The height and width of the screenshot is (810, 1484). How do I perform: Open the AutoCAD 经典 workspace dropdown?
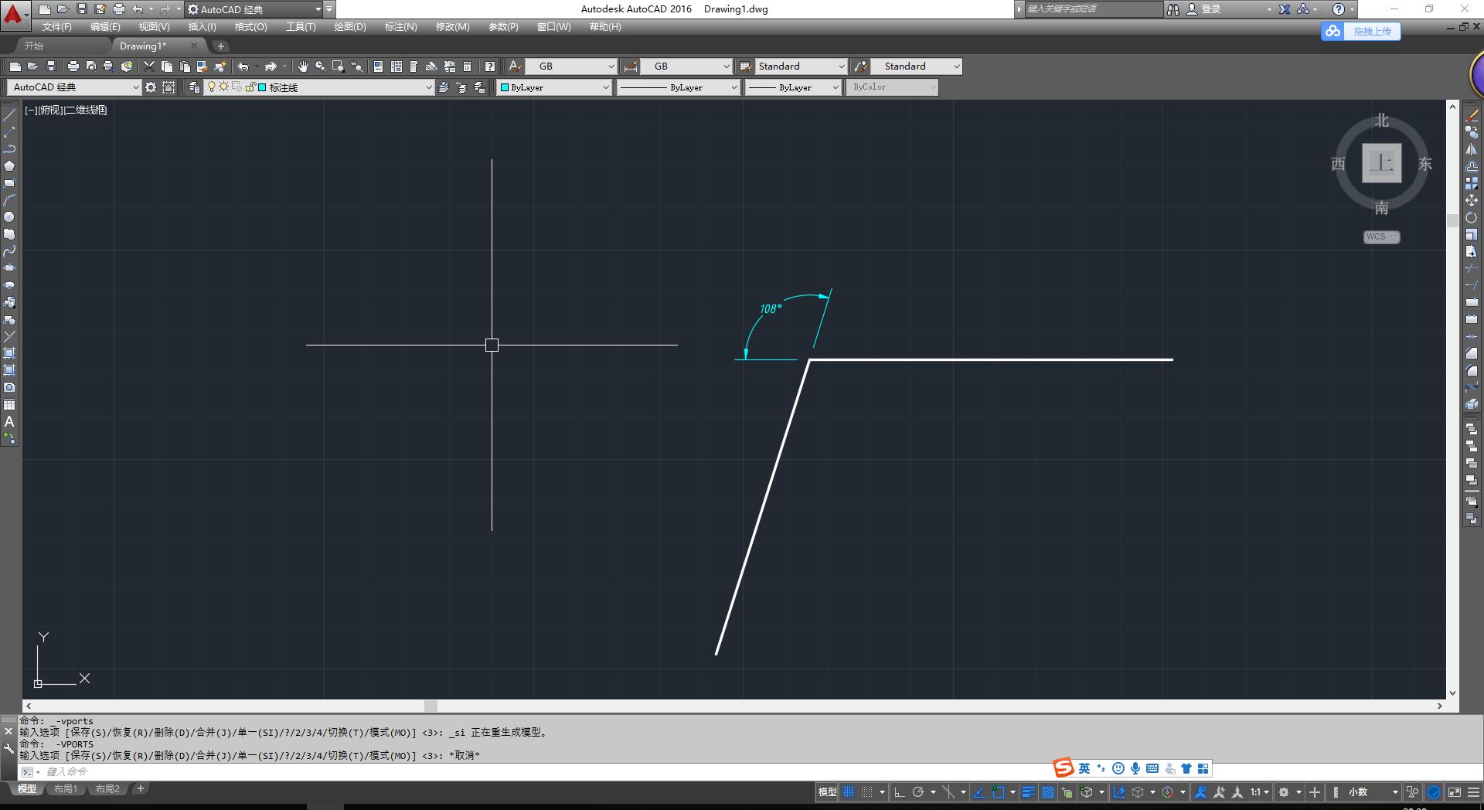(136, 87)
